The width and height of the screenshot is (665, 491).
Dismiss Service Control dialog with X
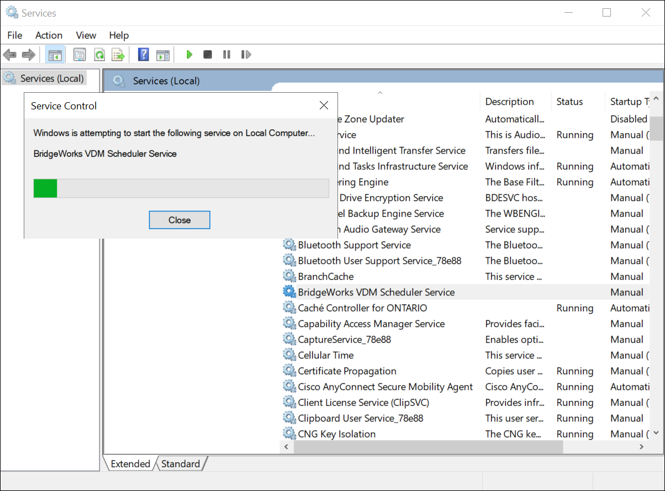pyautogui.click(x=324, y=105)
